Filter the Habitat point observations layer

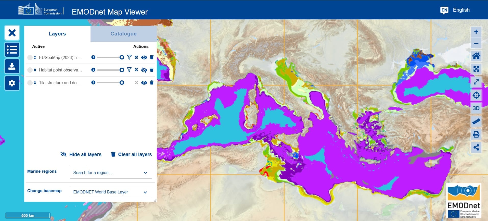(x=129, y=70)
